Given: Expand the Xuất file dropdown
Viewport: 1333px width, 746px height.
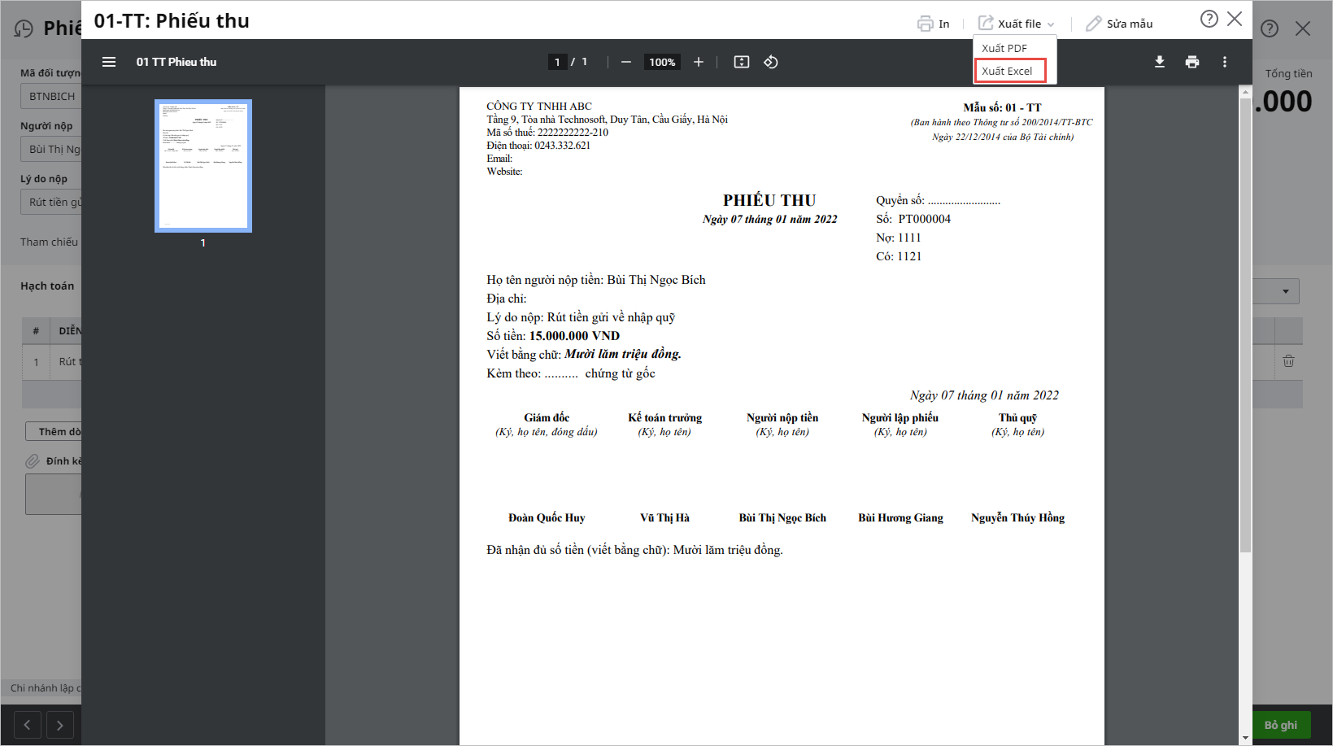Looking at the screenshot, I should 1017,24.
